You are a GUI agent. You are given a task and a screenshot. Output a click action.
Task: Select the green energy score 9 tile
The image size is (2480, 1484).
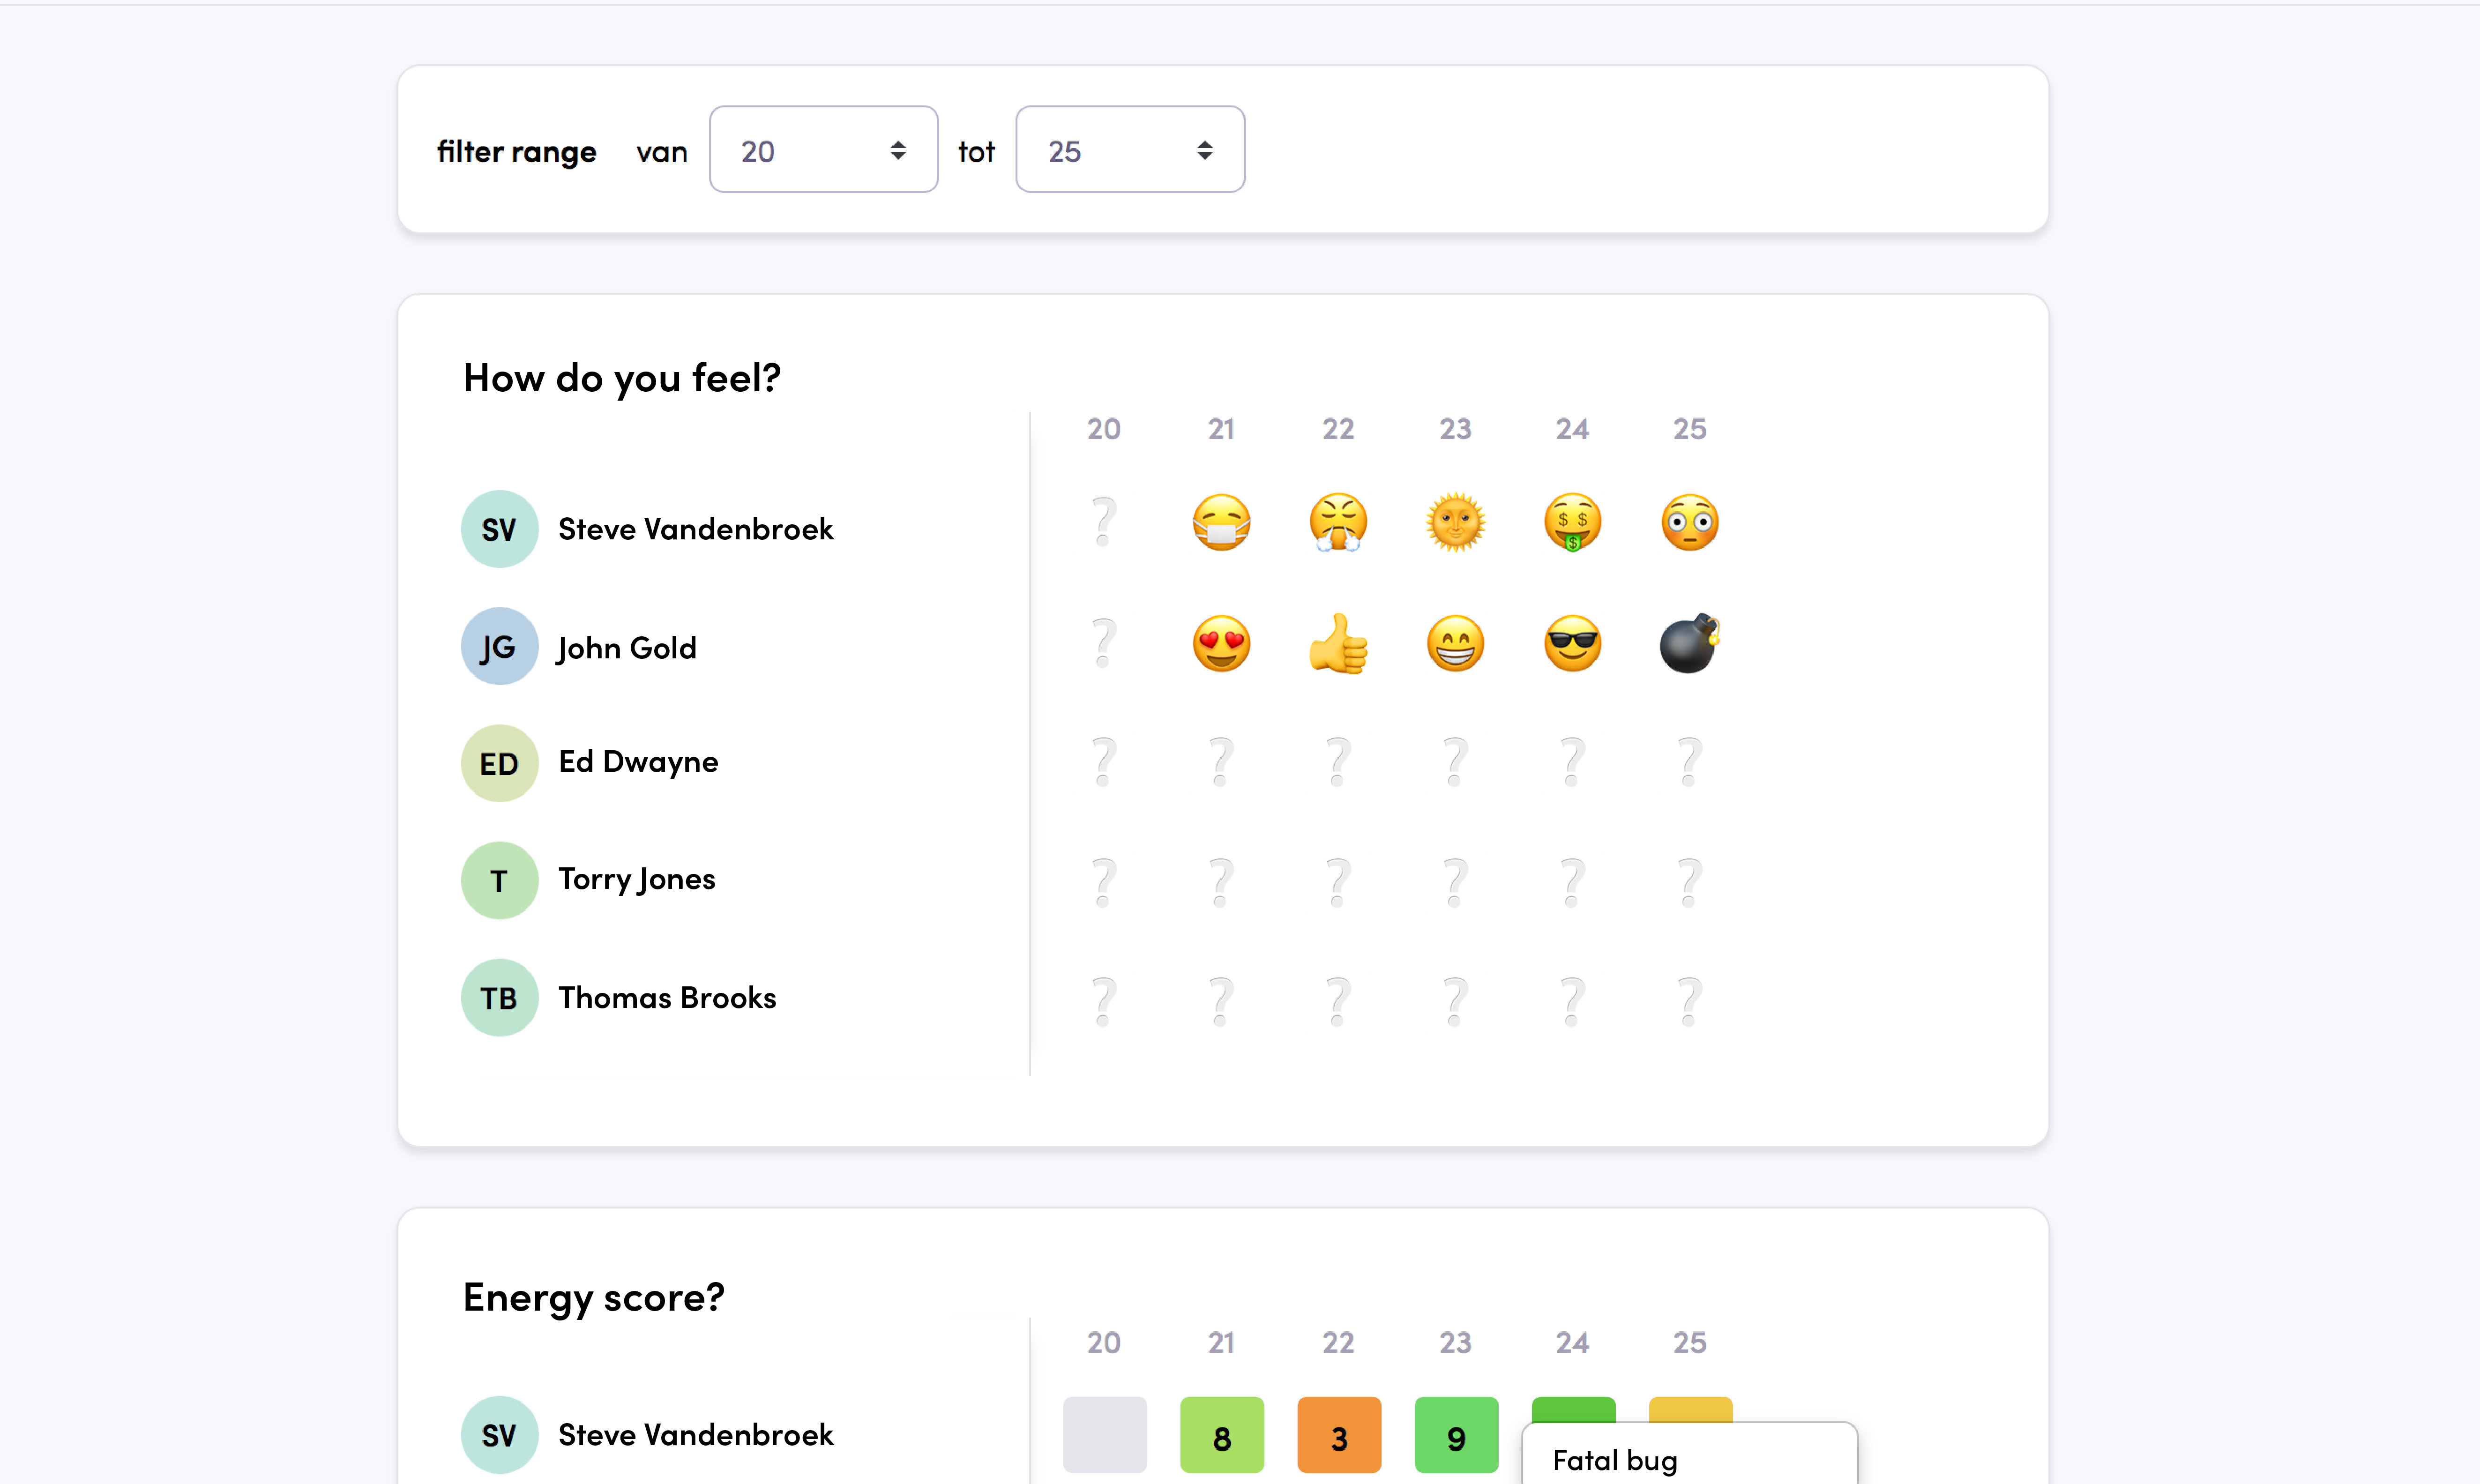pyautogui.click(x=1455, y=1435)
